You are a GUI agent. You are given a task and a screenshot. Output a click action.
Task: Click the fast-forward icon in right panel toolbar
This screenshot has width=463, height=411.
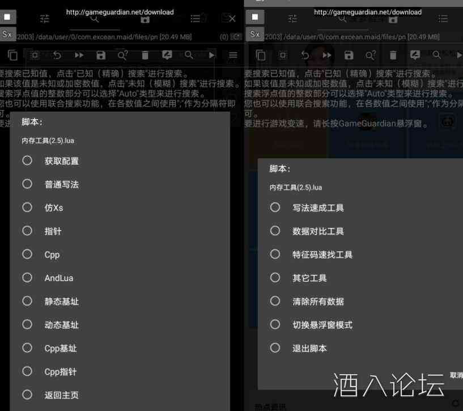tap(326, 55)
